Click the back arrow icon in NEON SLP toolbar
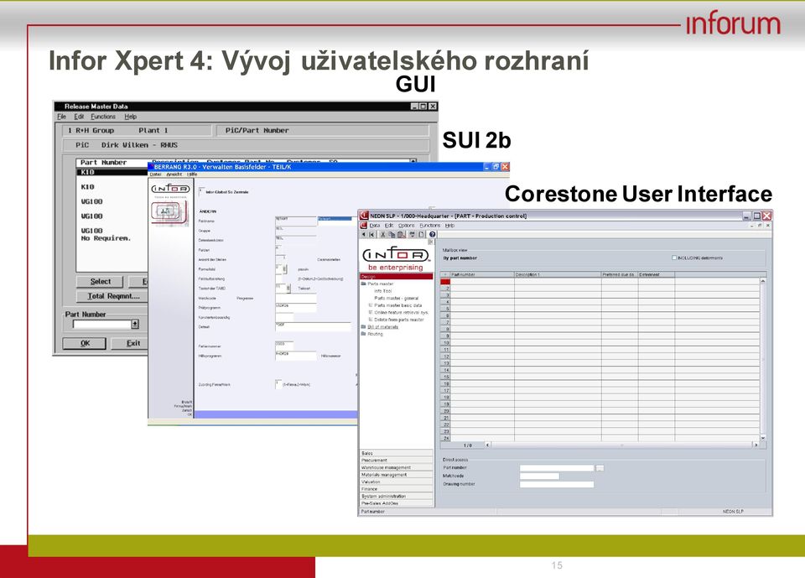The image size is (805, 578). 363,234
